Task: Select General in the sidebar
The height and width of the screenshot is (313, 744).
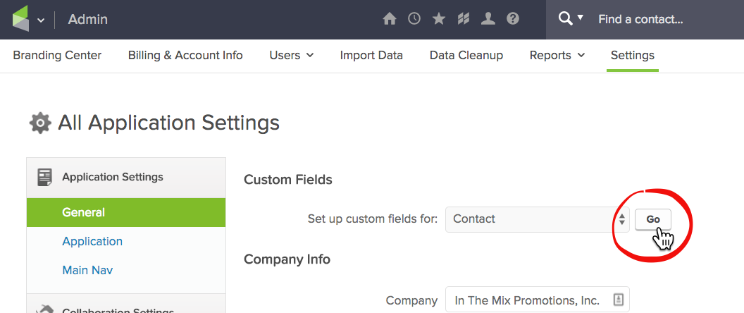Action: click(126, 212)
